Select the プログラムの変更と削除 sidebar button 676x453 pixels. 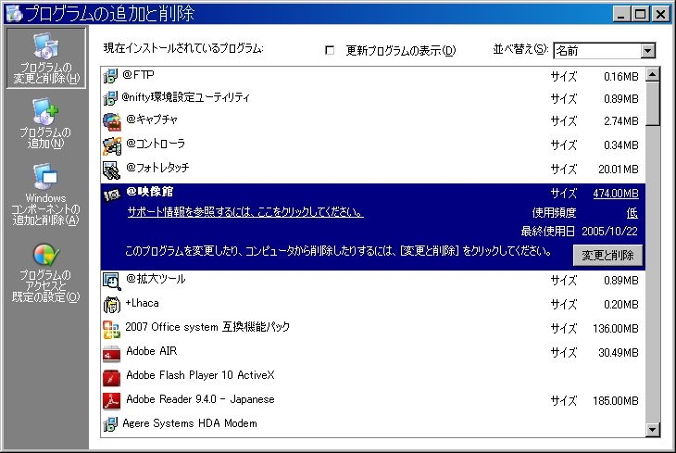[46, 57]
